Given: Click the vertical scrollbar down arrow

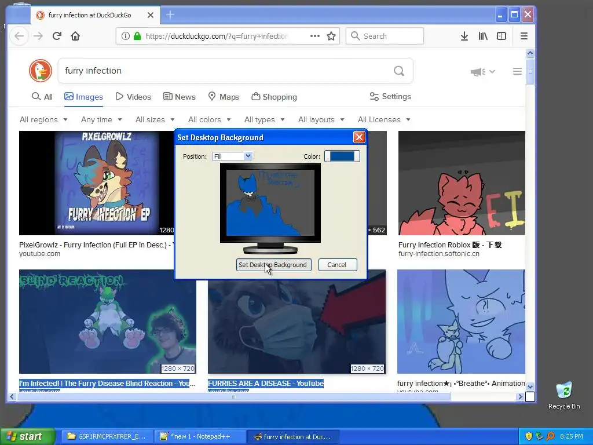Looking at the screenshot, I should coord(530,386).
